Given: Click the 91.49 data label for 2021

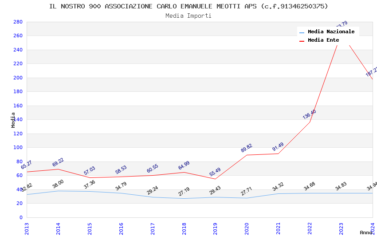Looking at the screenshot, I should (278, 147).
